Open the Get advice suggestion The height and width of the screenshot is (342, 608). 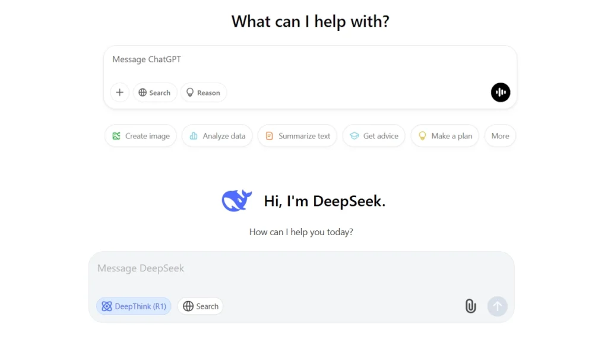pyautogui.click(x=374, y=136)
